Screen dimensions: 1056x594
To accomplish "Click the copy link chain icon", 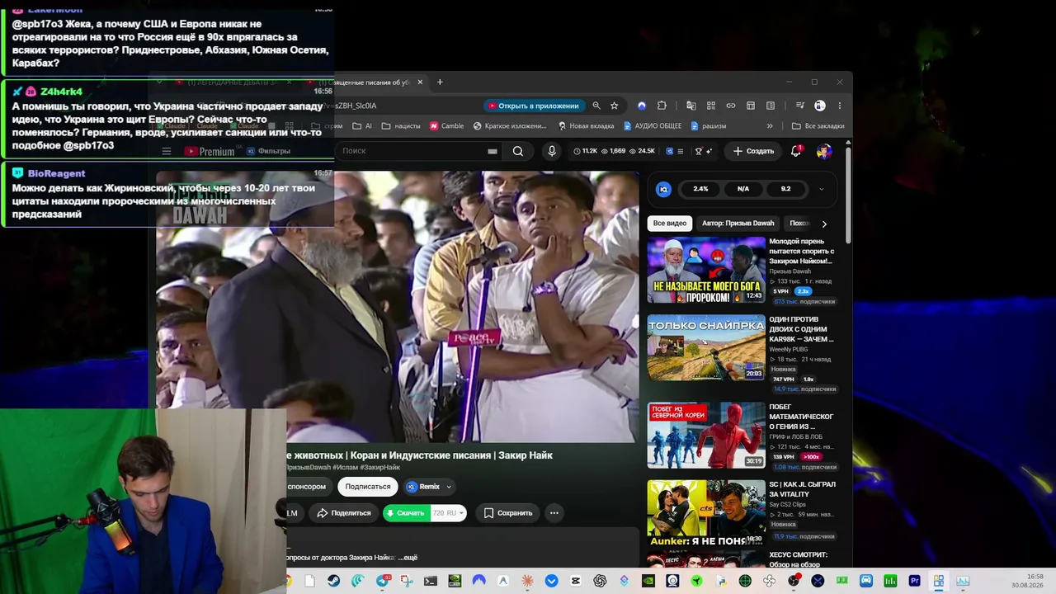I will 730,106.
